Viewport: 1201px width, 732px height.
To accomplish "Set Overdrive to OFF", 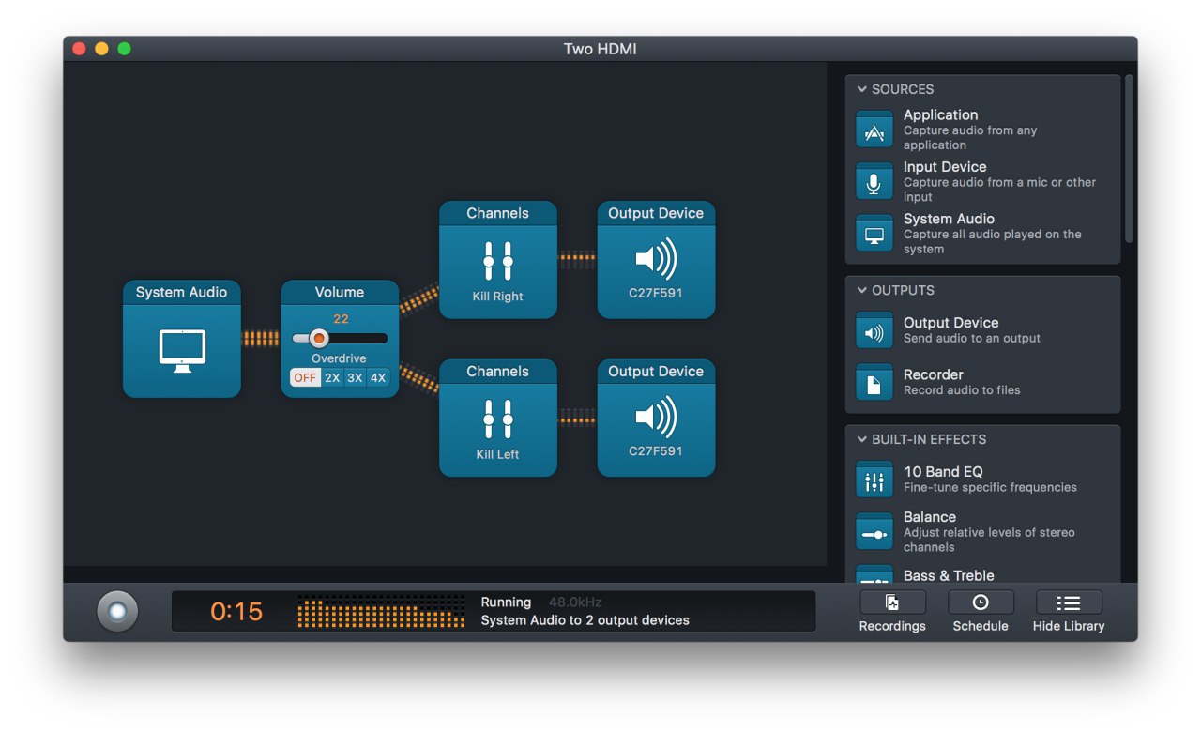I will 304,377.
